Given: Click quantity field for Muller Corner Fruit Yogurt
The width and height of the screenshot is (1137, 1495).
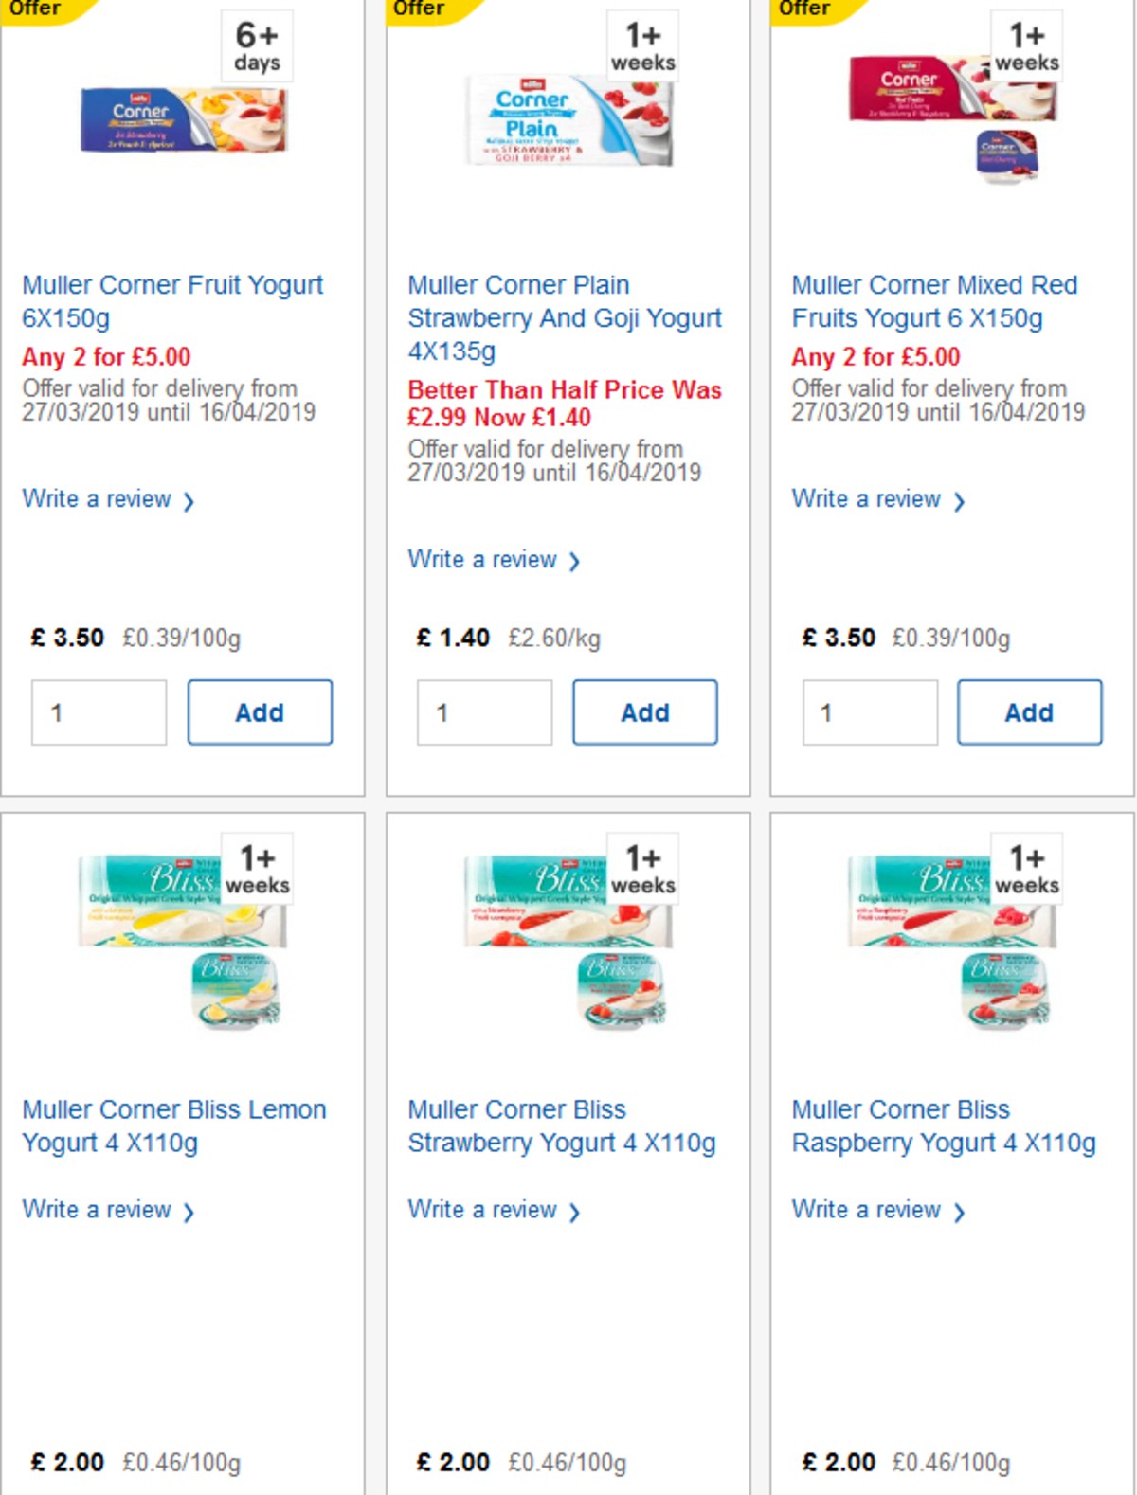Looking at the screenshot, I should 98,712.
